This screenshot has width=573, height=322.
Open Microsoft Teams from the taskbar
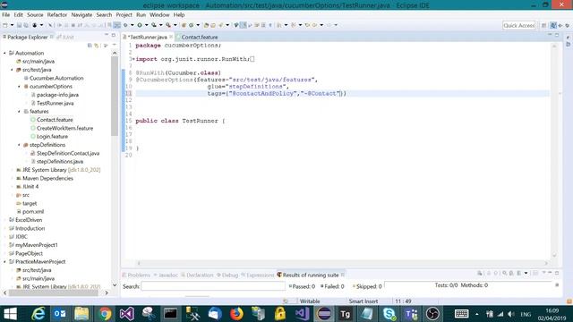tap(411, 314)
